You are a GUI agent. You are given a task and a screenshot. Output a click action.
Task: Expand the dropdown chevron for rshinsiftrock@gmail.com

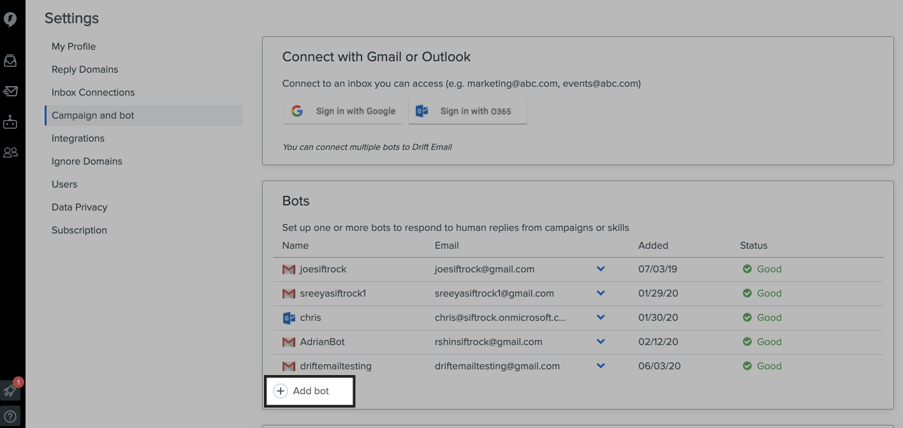click(600, 342)
